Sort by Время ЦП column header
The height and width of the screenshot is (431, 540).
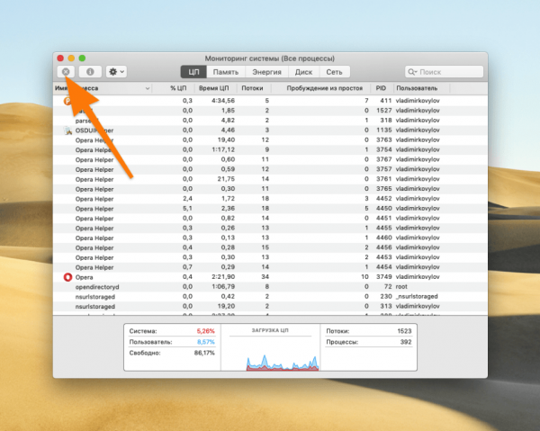[x=214, y=88]
